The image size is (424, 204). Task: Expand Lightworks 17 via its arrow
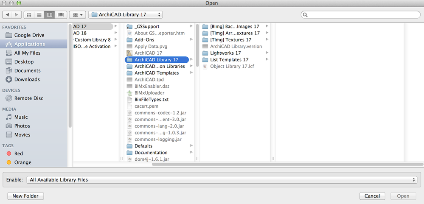coord(267,53)
